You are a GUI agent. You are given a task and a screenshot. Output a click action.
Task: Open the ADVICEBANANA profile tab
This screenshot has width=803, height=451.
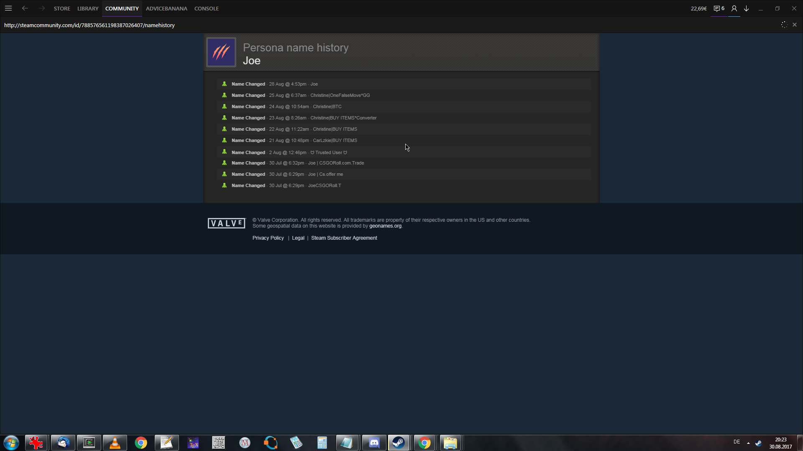(166, 8)
